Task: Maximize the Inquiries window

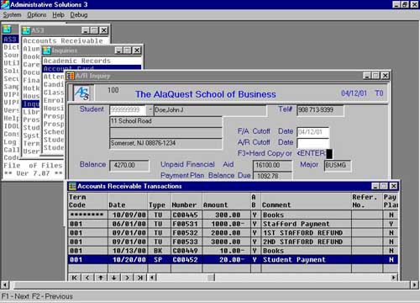Action: (128, 50)
